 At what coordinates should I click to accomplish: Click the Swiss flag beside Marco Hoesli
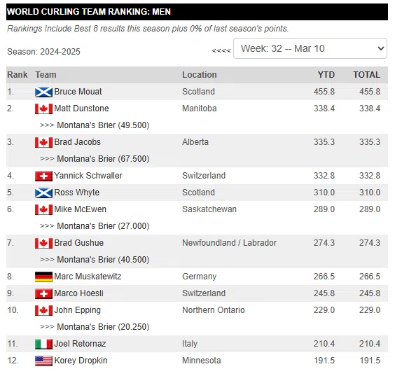[x=43, y=293]
